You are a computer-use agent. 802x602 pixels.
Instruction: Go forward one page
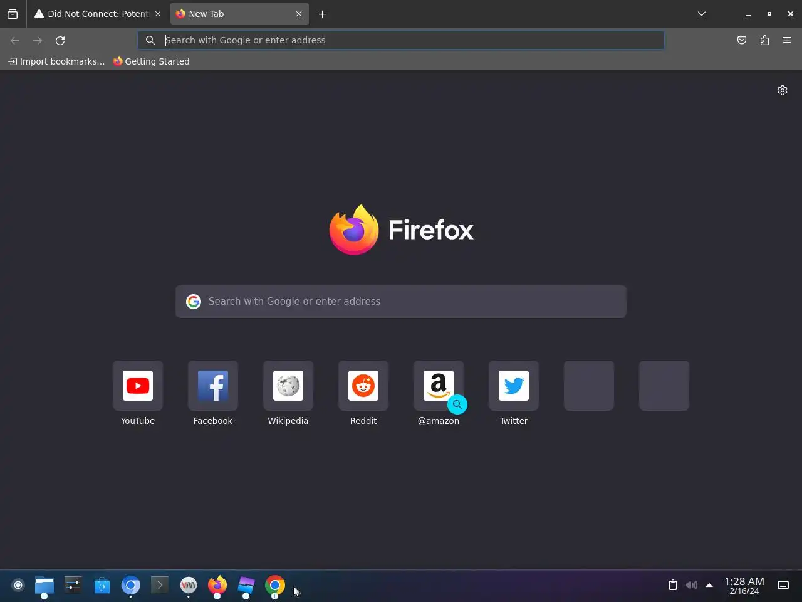tap(38, 40)
